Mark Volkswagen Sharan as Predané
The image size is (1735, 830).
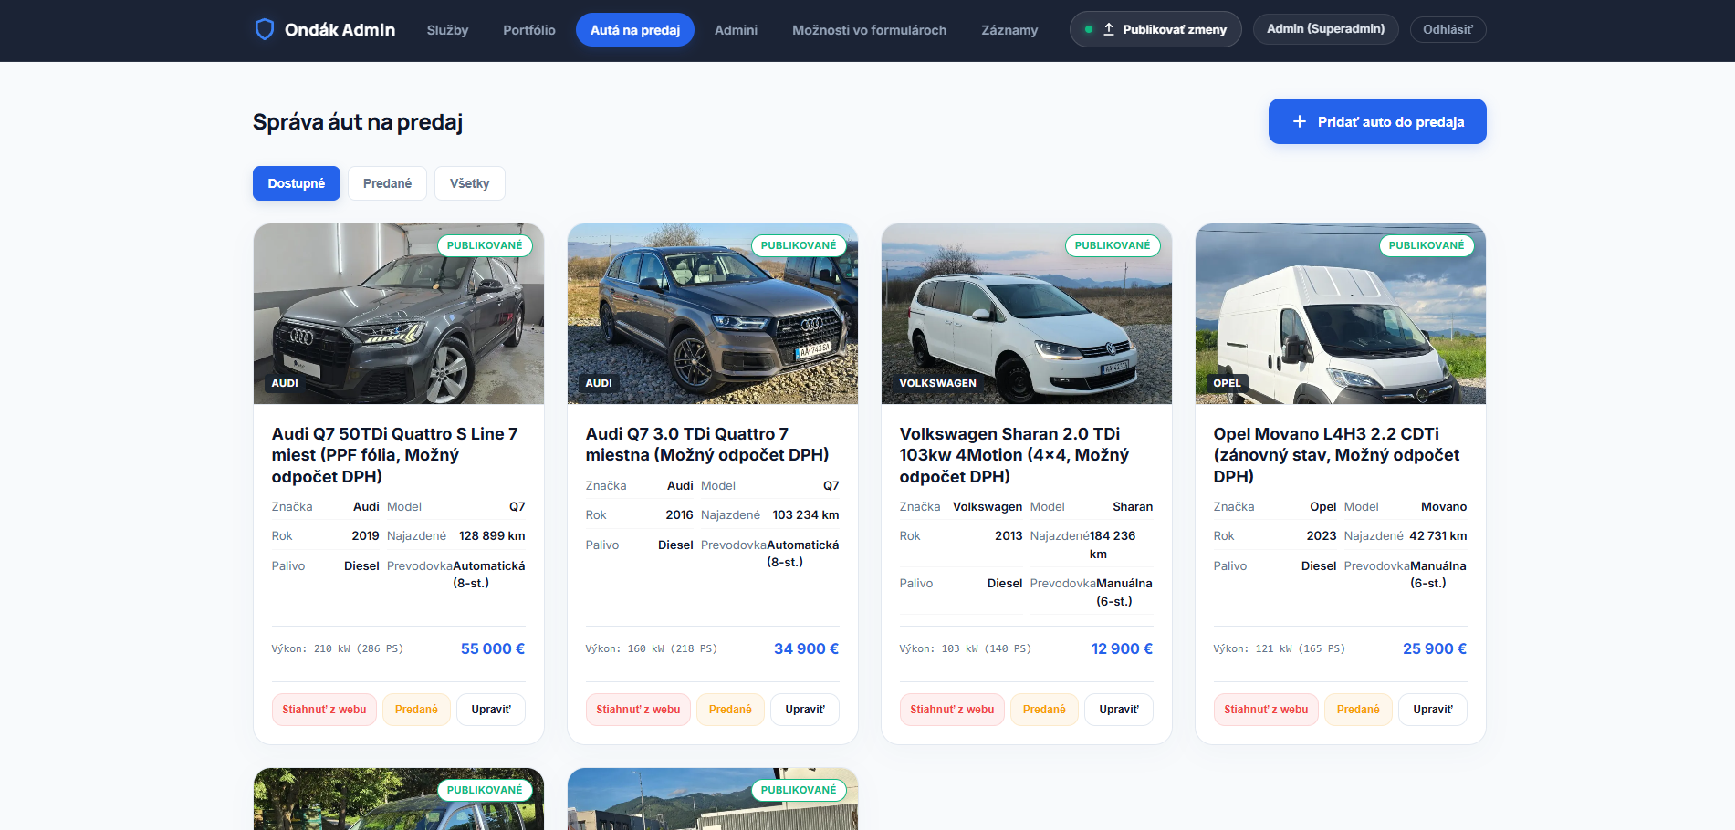coord(1044,710)
